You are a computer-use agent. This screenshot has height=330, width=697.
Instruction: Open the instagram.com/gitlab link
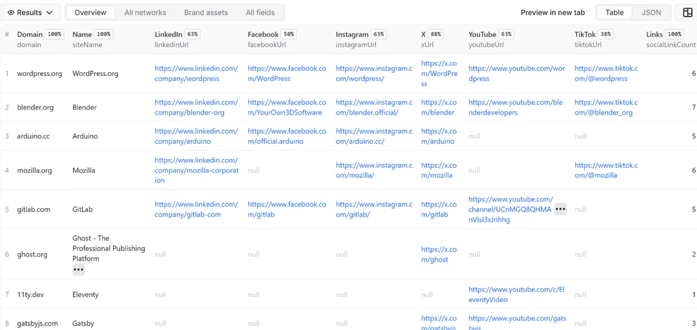click(374, 209)
